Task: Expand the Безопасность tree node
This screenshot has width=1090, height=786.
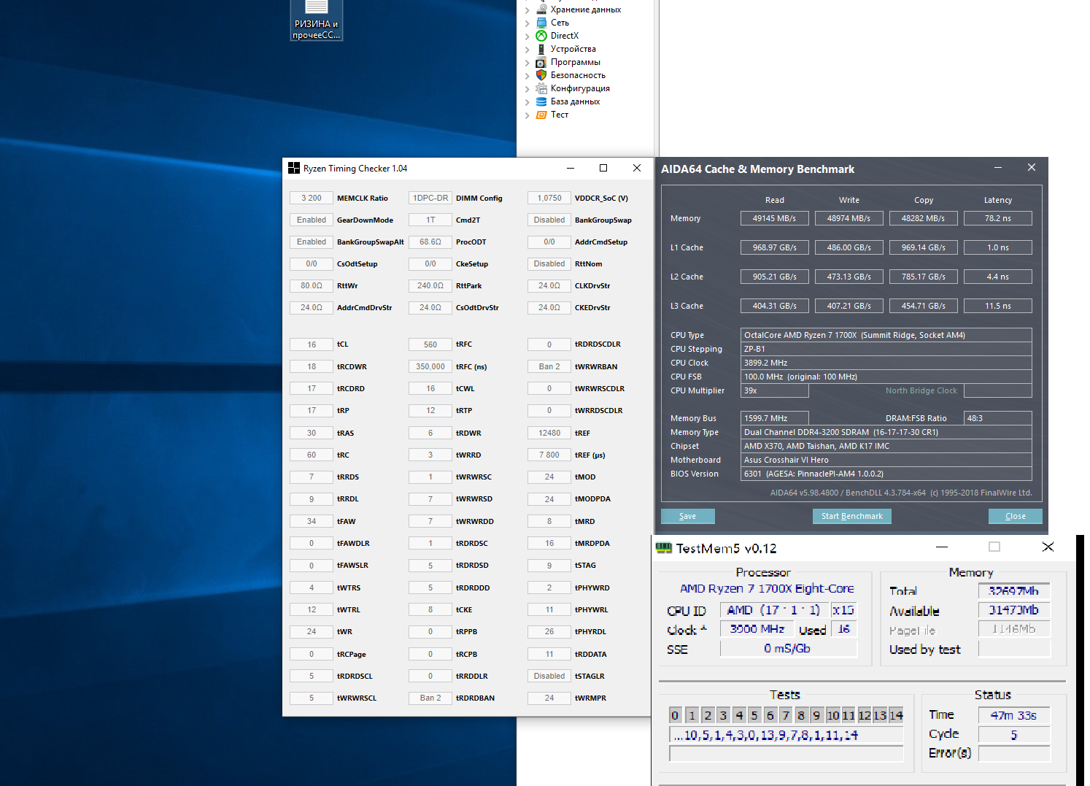Action: point(527,75)
